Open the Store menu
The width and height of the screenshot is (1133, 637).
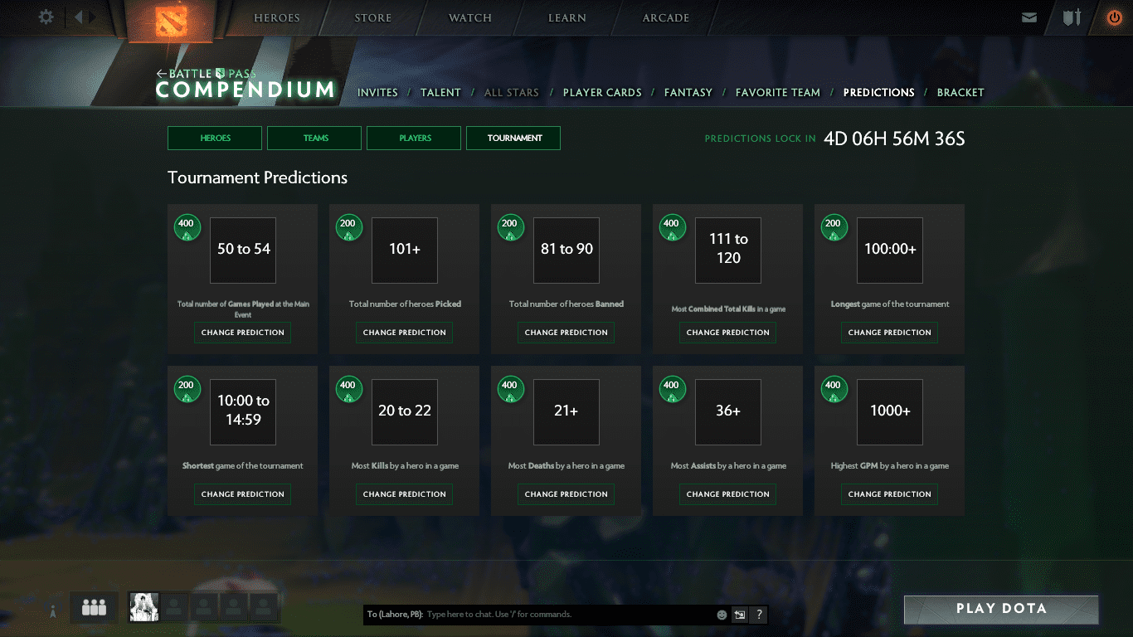point(372,18)
